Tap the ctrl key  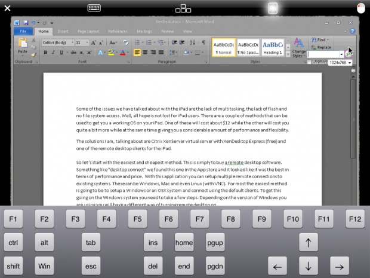[13, 242]
